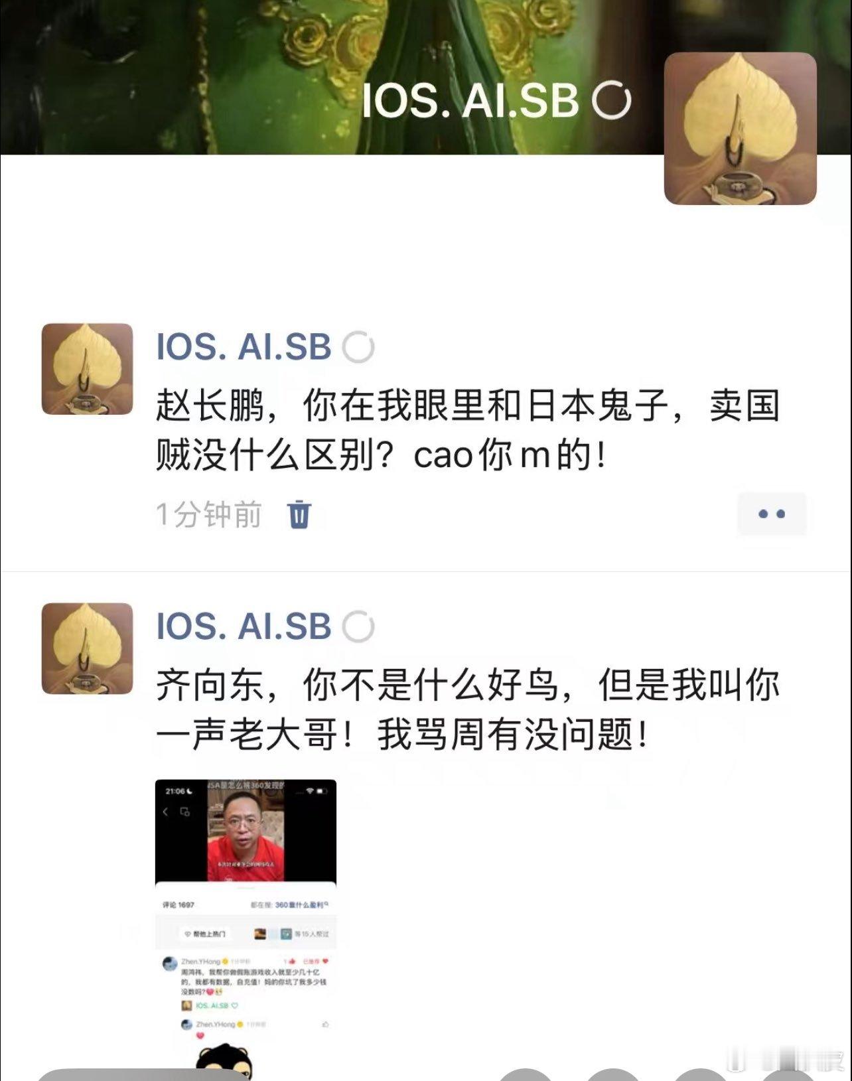Open username IOS. AI.SB on first post
The height and width of the screenshot is (1081, 852).
click(x=244, y=346)
